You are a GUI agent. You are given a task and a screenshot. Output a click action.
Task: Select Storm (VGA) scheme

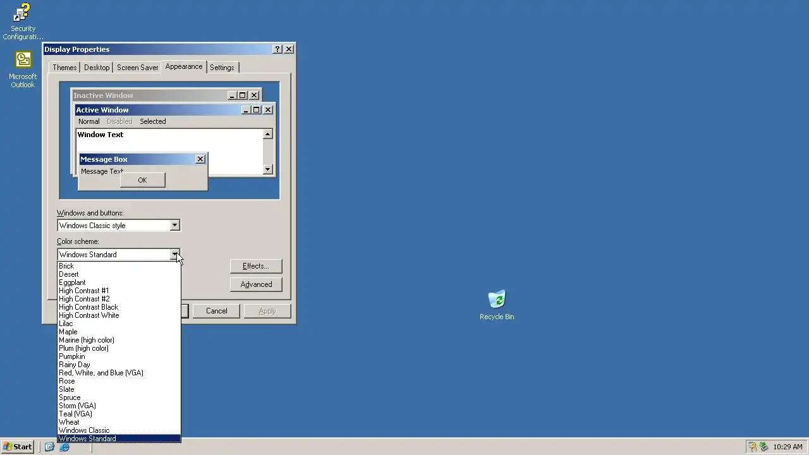click(119, 406)
